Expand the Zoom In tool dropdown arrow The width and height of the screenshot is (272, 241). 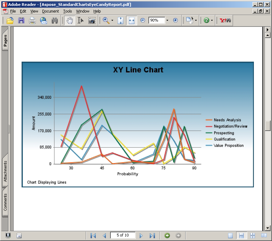[112, 21]
